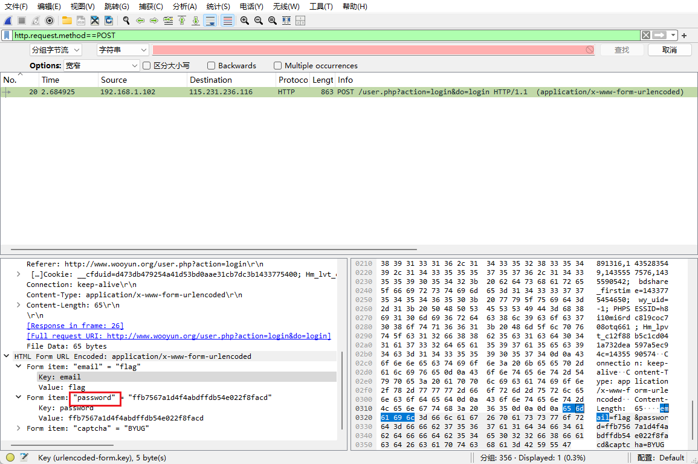Click the resize columns toolbar icon

click(x=286, y=20)
